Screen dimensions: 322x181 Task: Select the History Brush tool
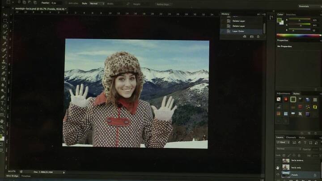coord(4,67)
